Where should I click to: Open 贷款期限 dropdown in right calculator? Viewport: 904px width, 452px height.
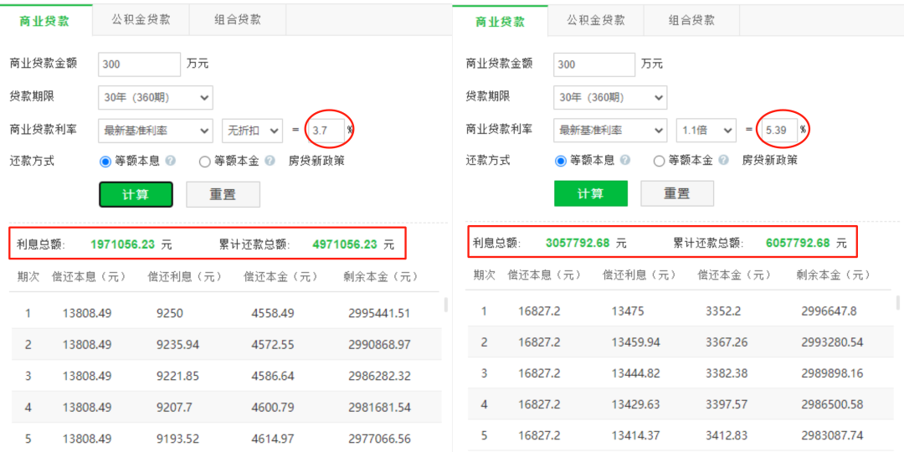tap(610, 97)
